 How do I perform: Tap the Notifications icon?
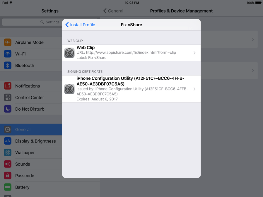coord(8,86)
